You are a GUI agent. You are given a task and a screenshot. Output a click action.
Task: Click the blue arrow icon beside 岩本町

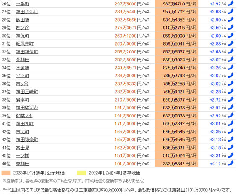(231, 99)
